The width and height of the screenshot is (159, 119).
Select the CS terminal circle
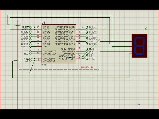87,56
